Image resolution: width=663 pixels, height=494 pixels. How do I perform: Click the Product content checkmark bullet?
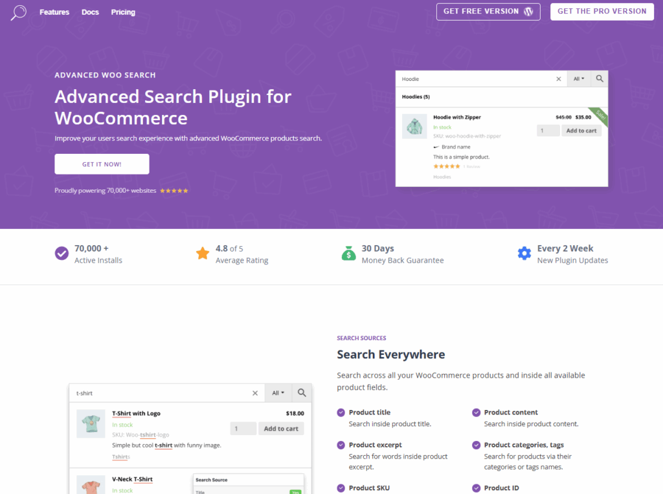click(x=477, y=412)
